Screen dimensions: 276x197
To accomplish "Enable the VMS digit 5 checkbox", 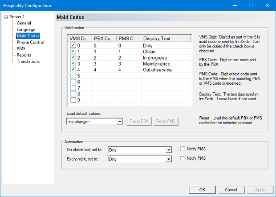I will [73, 76].
